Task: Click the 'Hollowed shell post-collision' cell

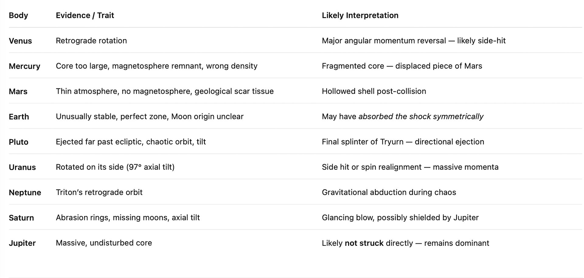Action: coord(374,91)
